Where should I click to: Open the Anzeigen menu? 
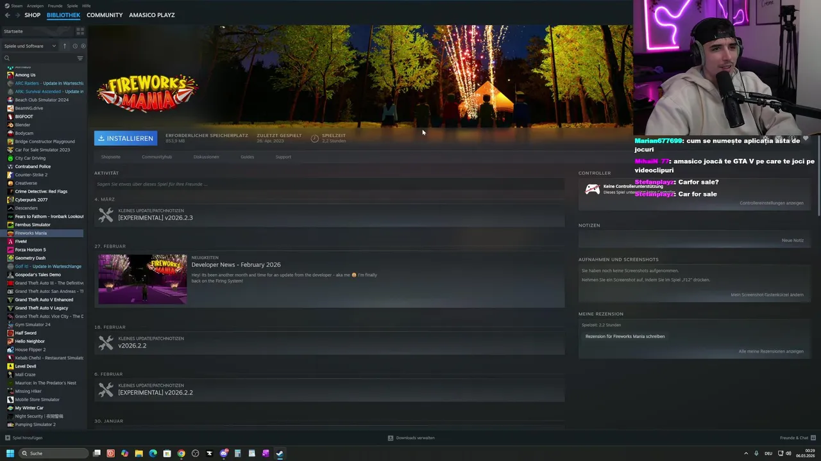coord(35,6)
